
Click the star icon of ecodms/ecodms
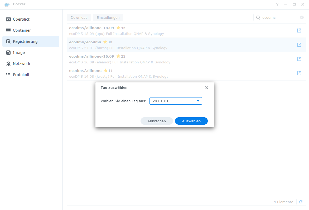(105, 42)
